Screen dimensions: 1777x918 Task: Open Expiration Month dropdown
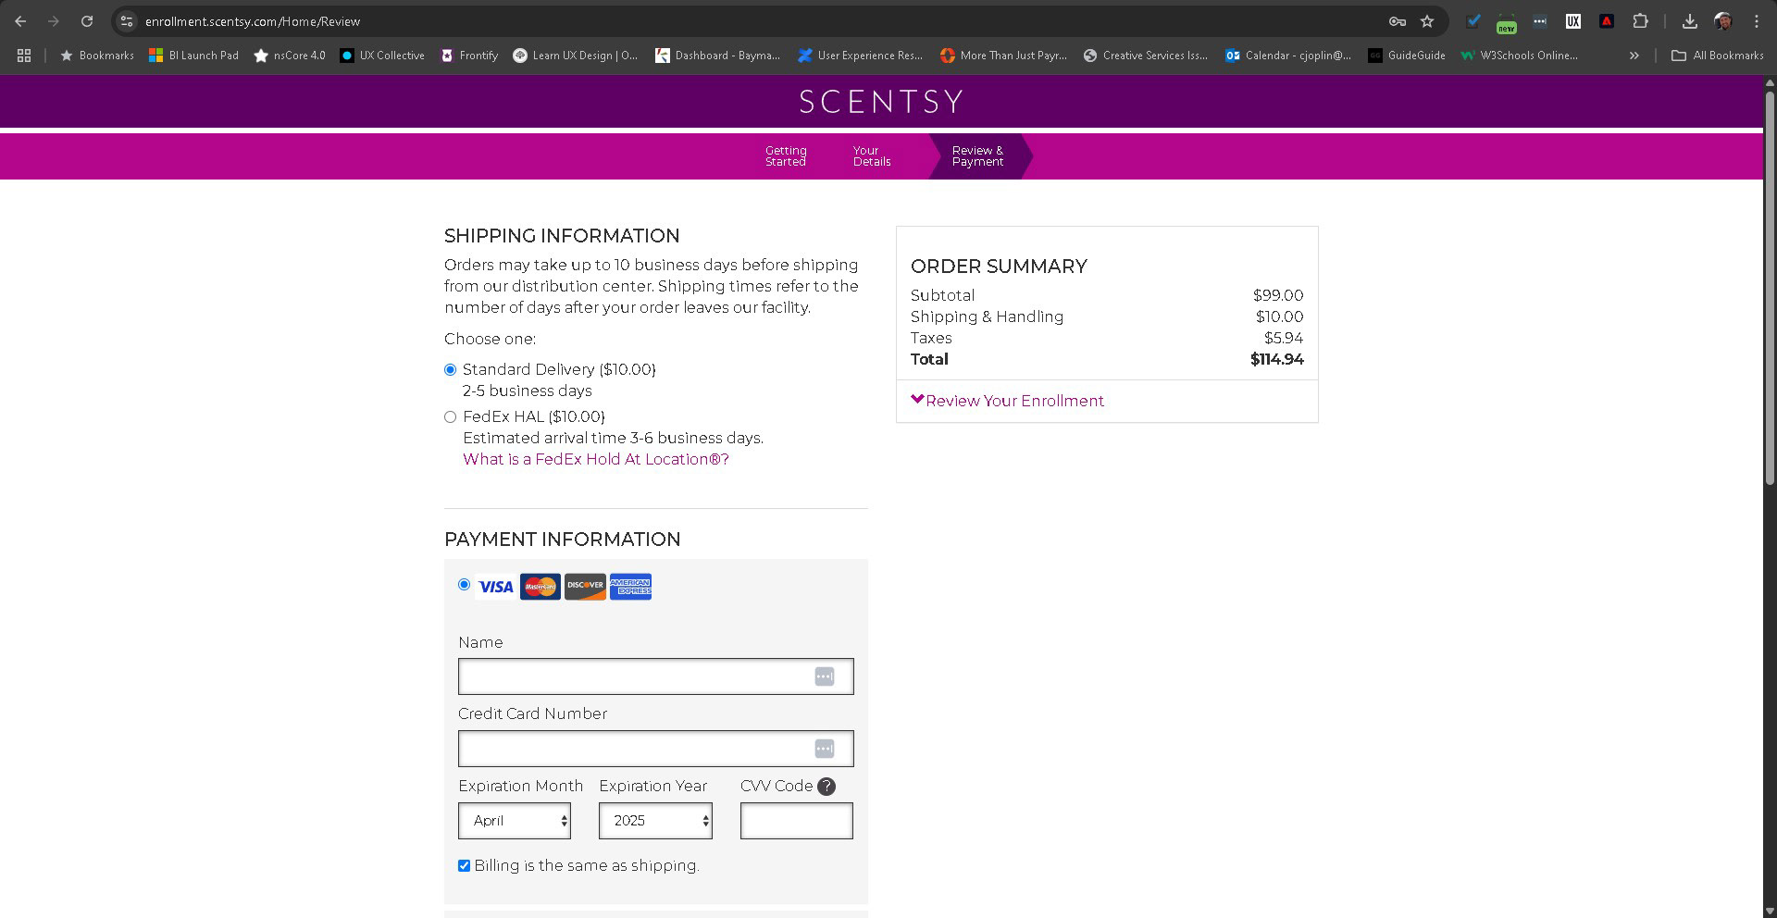(515, 821)
